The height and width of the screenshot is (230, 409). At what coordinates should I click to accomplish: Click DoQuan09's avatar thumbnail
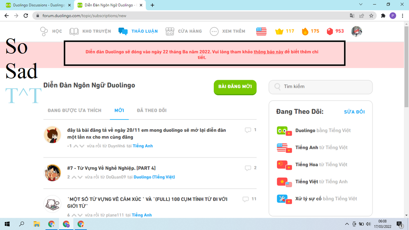[52, 172]
